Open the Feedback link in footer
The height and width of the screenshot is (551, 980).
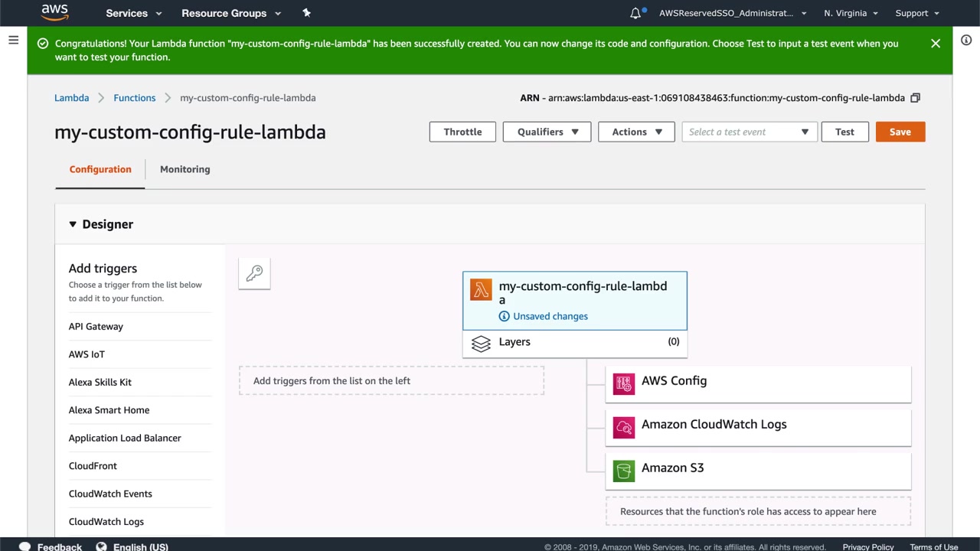(60, 547)
